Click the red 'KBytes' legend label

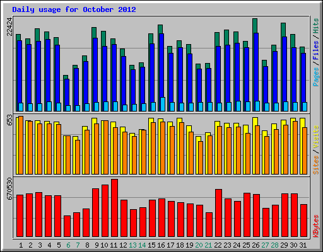coord(316,226)
